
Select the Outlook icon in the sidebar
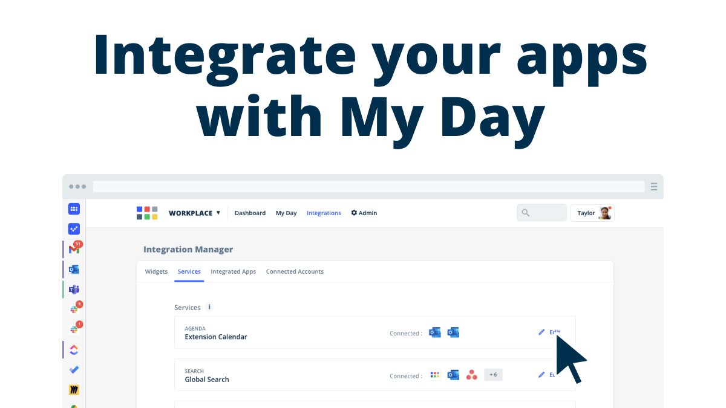click(74, 269)
